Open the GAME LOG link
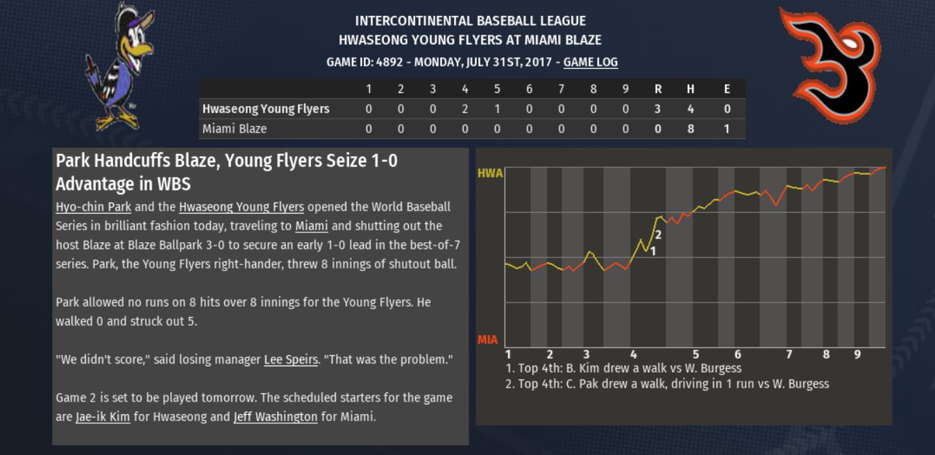This screenshot has height=455, width=935. (x=590, y=62)
